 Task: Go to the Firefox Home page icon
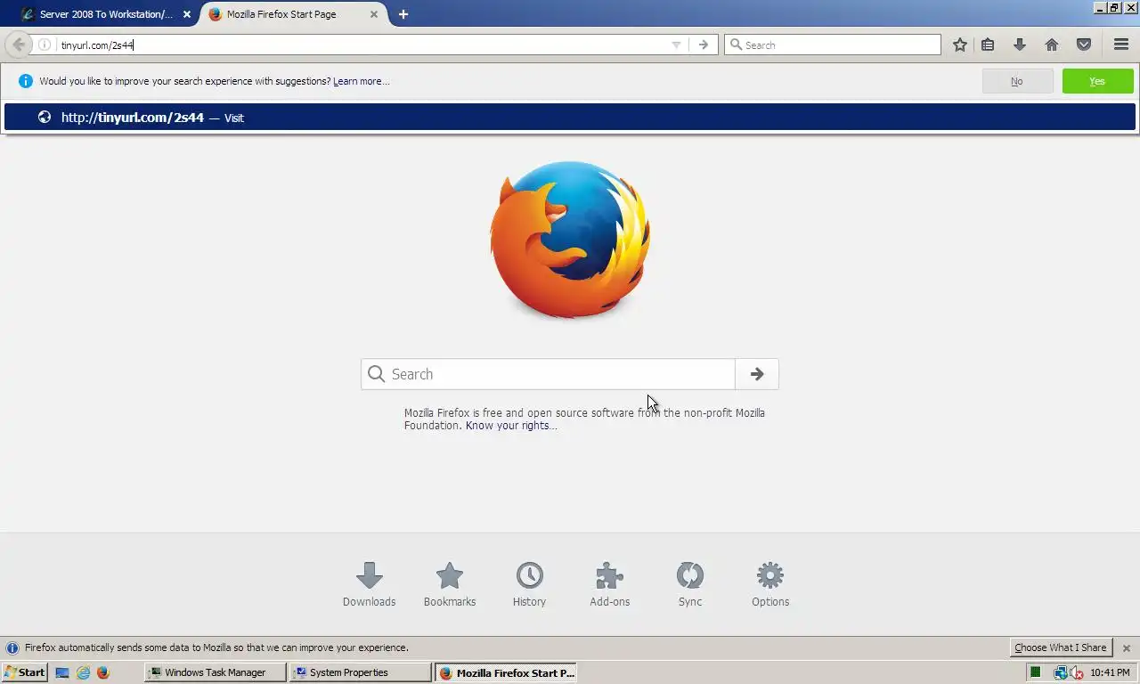pyautogui.click(x=1052, y=45)
